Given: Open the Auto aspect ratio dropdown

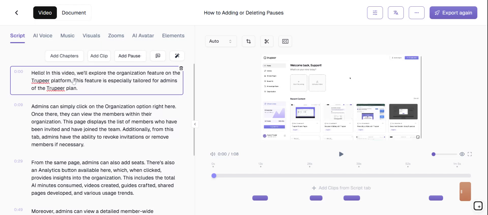Looking at the screenshot, I should click(x=221, y=41).
